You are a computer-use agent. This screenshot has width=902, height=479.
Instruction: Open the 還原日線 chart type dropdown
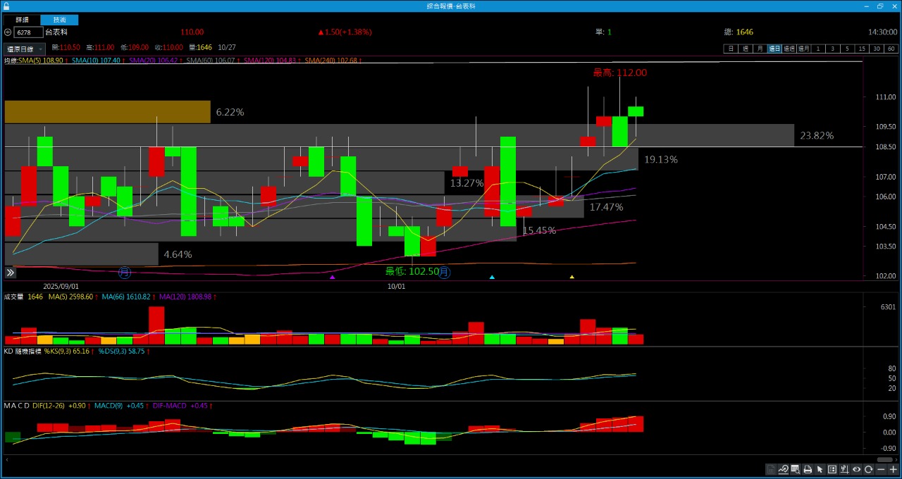tap(25, 49)
